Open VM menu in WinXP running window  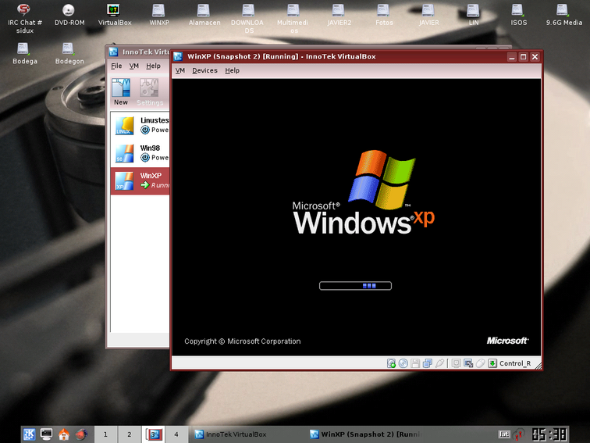[180, 70]
